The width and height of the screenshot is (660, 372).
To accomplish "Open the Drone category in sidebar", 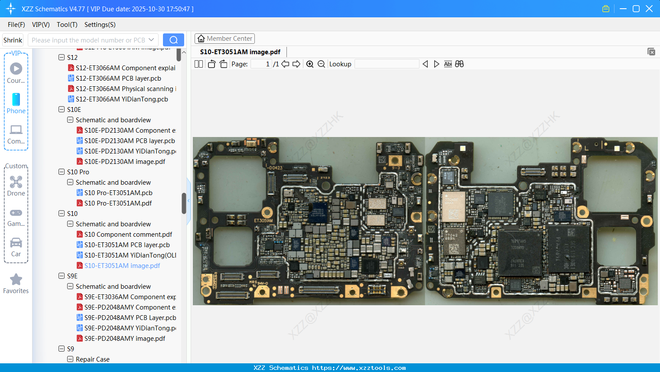I will 16,186.
